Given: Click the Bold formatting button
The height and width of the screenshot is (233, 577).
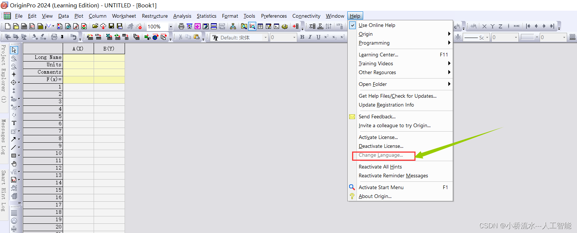Looking at the screenshot, I should pyautogui.click(x=302, y=37).
